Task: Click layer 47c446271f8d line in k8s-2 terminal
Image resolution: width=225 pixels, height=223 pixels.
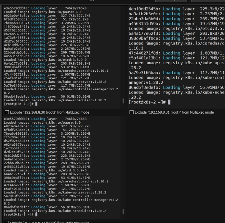Action: tap(177, 53)
